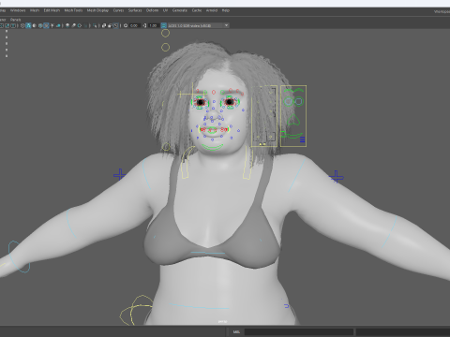Click the Isolate Select icon

click(x=95, y=25)
